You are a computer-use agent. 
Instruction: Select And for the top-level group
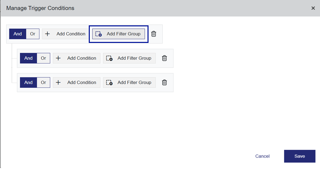(18, 34)
